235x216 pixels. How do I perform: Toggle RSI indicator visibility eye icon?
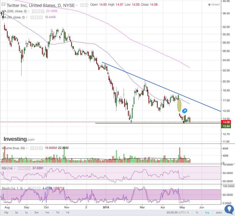coord(20,168)
